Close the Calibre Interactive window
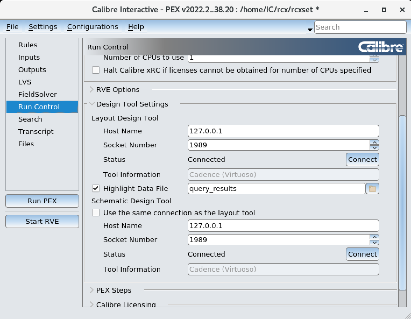The width and height of the screenshot is (411, 319). click(402, 10)
